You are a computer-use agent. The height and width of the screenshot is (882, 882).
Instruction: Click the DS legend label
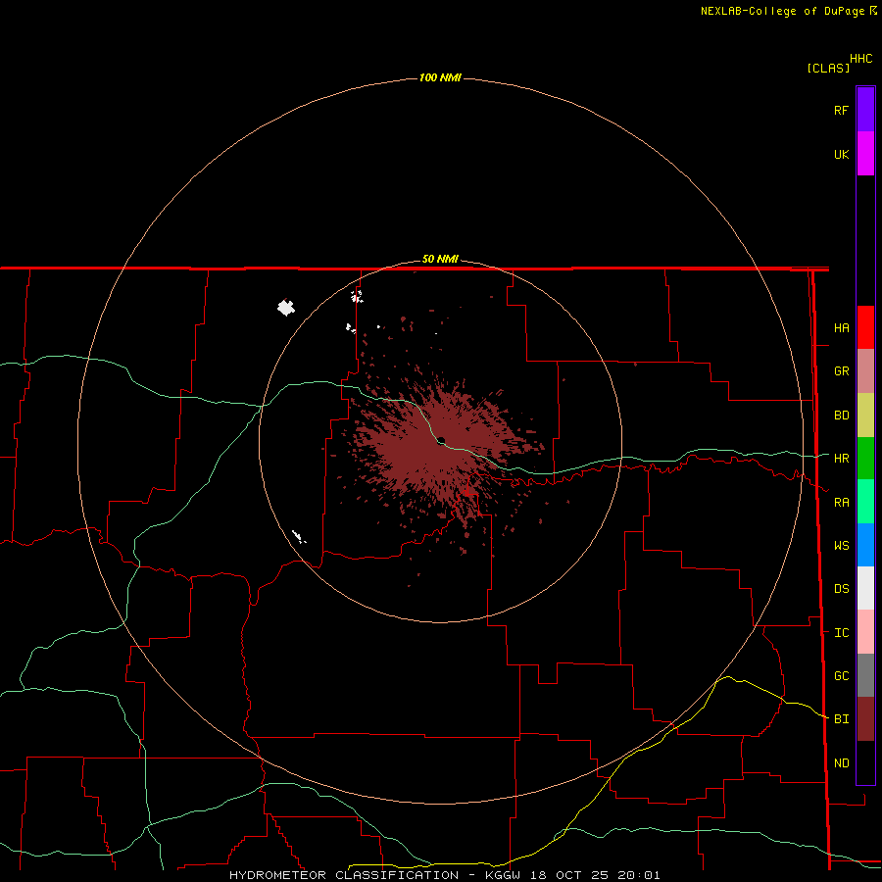pyautogui.click(x=841, y=589)
